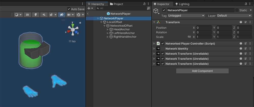Screen dimensions: 254x107
Task: Open the Hierarchy search-by-type icon
Action: 148,8
